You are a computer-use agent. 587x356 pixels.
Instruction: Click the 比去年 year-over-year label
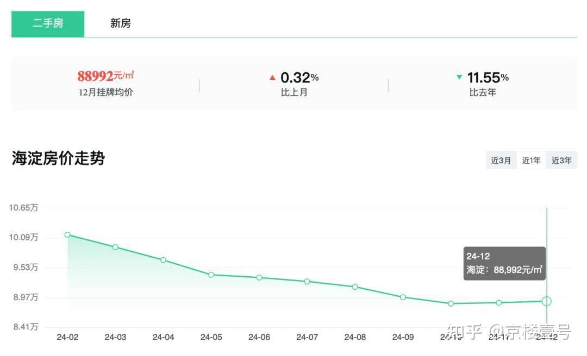483,92
